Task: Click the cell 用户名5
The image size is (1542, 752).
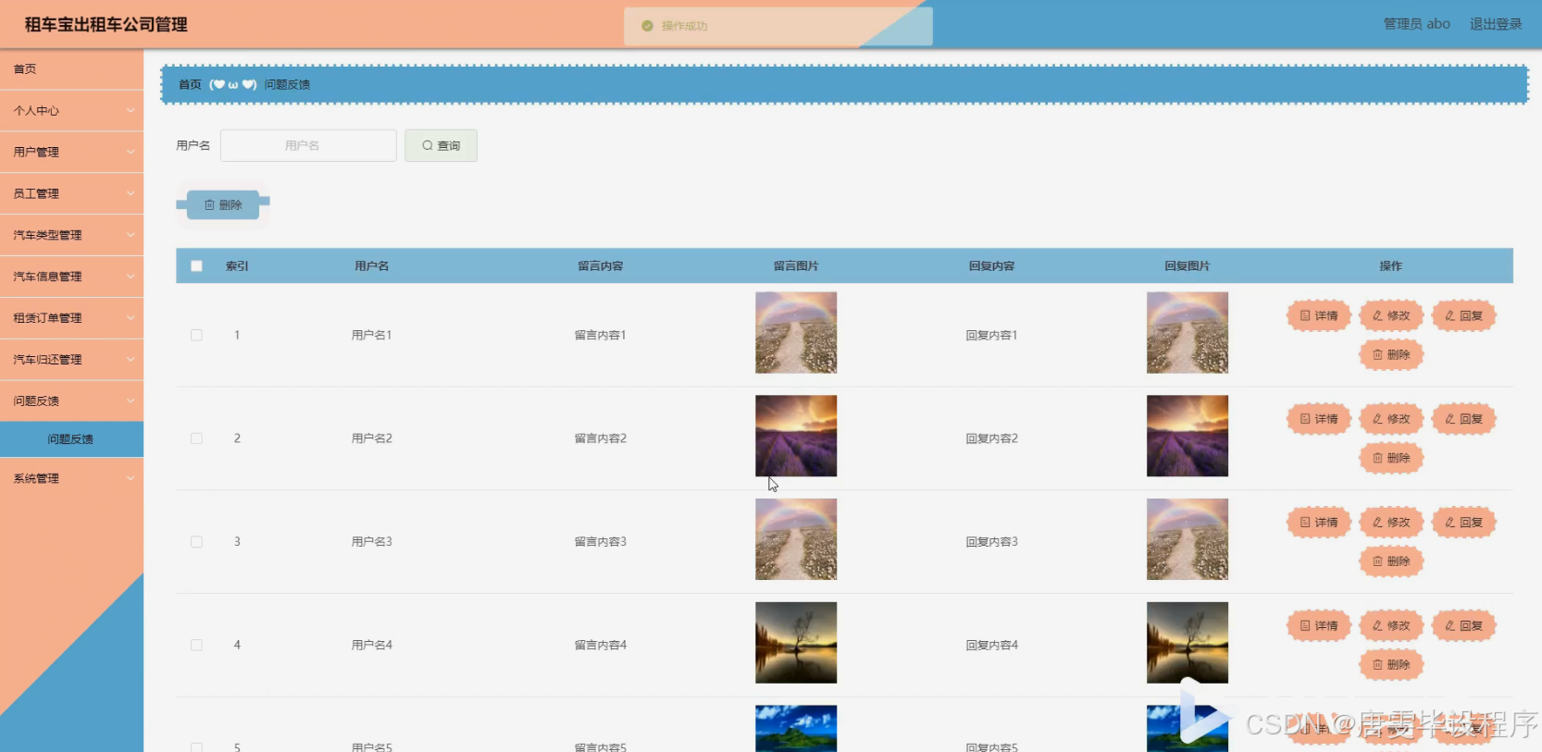Action: click(372, 746)
